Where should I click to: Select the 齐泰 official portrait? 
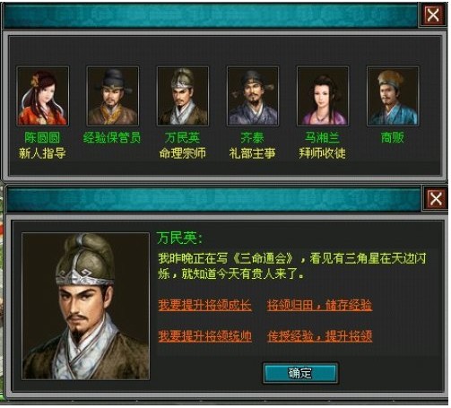(253, 96)
